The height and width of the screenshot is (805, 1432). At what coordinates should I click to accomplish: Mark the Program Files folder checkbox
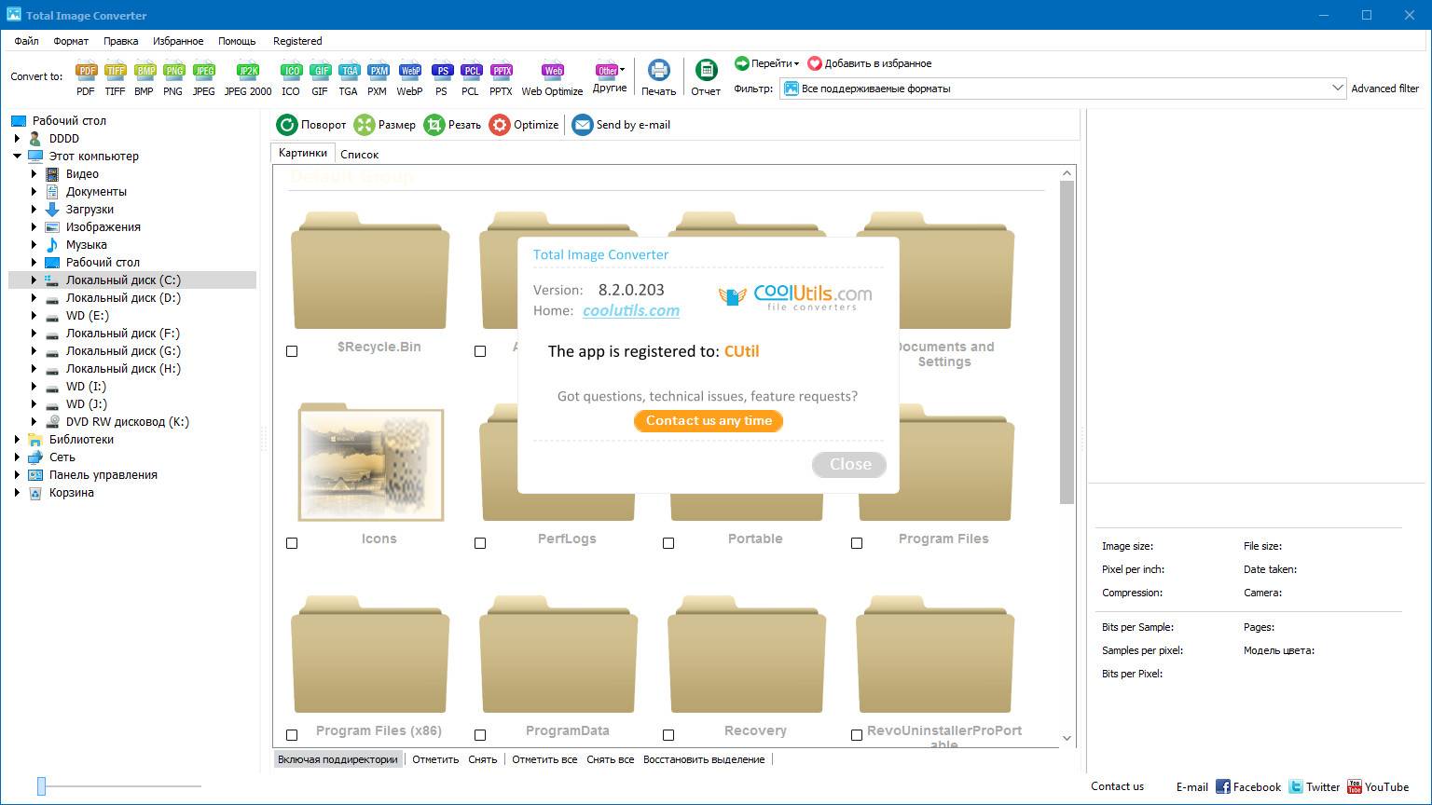(857, 543)
